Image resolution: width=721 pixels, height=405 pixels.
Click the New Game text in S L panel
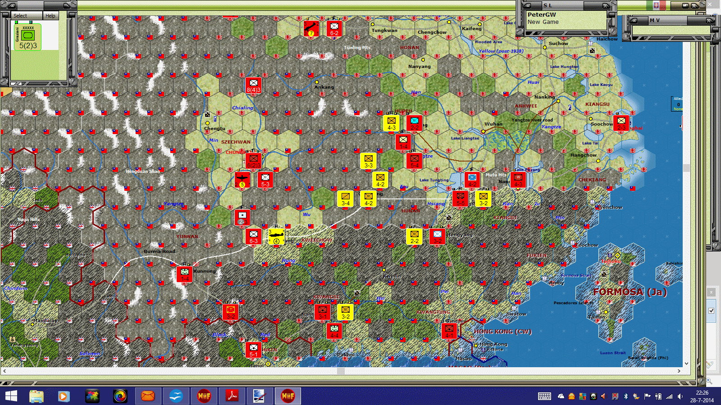click(543, 22)
